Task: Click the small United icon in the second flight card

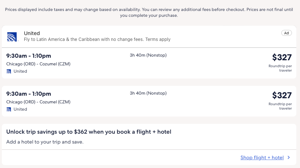Action: pyautogui.click(x=9, y=109)
